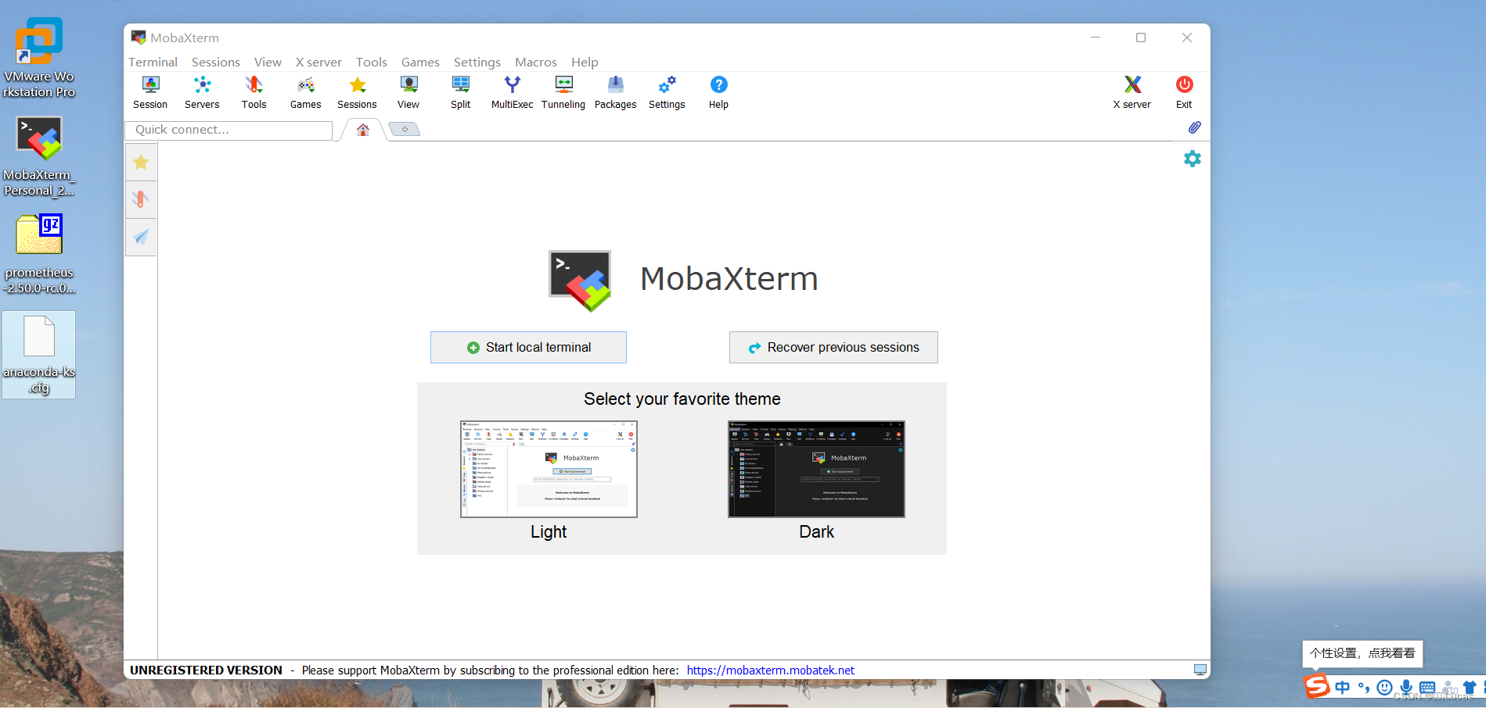Select the Home tab icon

(363, 130)
